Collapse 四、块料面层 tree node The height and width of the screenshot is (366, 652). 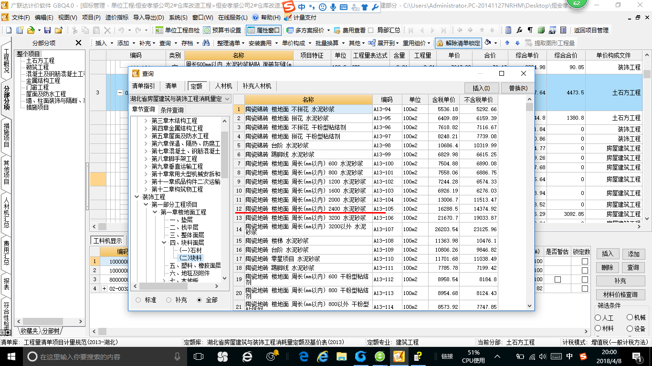tap(164, 243)
